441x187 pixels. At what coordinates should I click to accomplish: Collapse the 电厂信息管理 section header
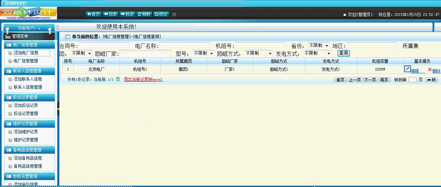[29, 45]
